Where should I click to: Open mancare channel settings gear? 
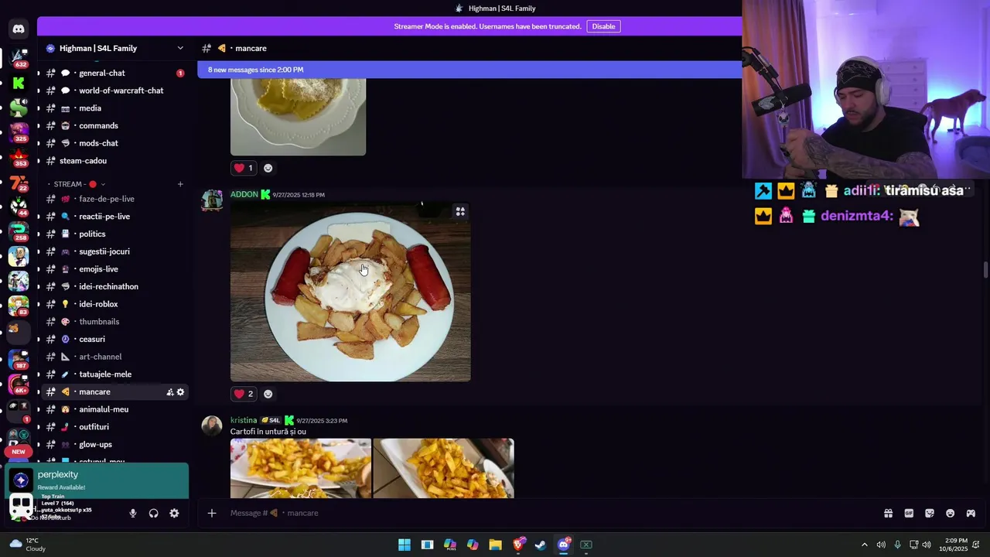(180, 392)
